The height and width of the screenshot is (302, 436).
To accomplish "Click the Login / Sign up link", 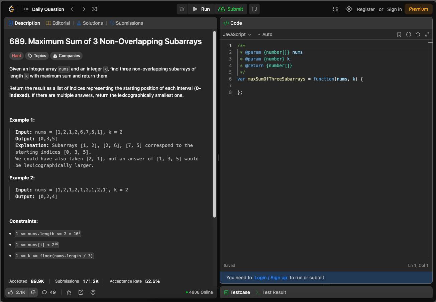I will [271, 278].
